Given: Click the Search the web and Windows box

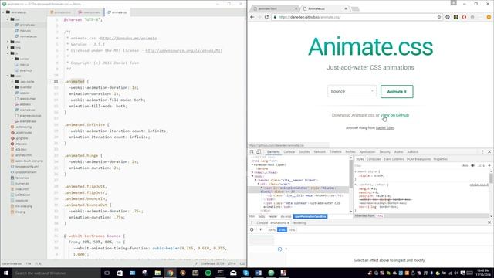Looking at the screenshot, I should 56,273.
